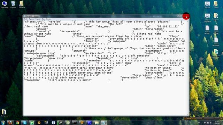The height and width of the screenshot is (125, 223).
Task: Select the Программы folder on desktop
Action: 4,113
